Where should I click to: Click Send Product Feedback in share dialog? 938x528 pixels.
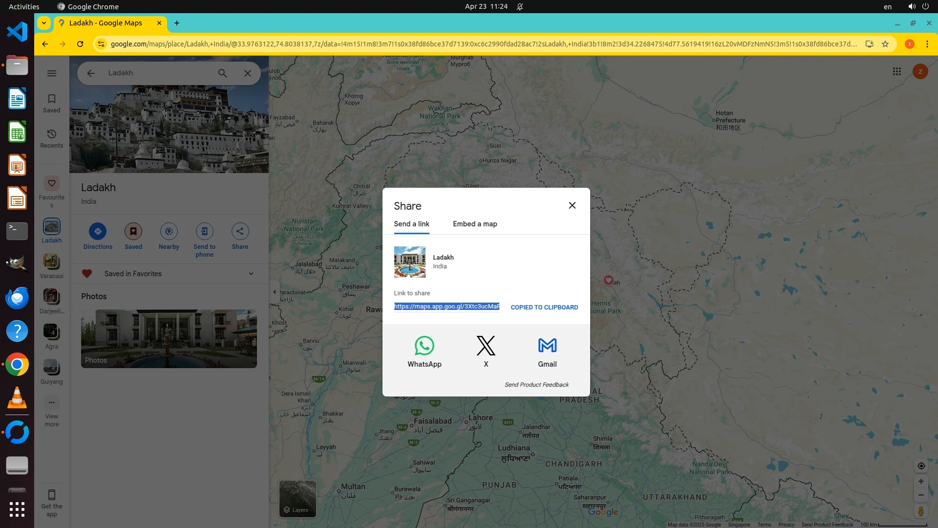point(536,385)
